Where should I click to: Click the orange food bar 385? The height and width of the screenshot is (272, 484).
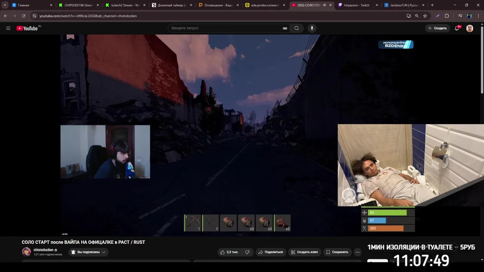(386, 228)
